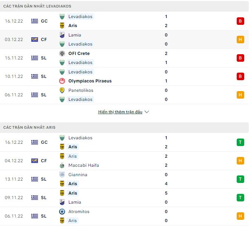Click the Maccabi Haifa team crest
Viewport: 251px width, 227px height.
click(62, 165)
